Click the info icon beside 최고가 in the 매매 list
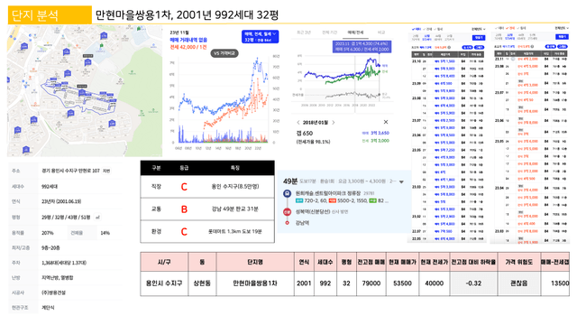Viewport: 577px width, 325px height. point(449,47)
